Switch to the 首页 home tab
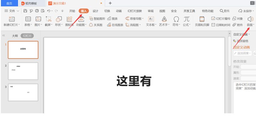 [9, 3]
